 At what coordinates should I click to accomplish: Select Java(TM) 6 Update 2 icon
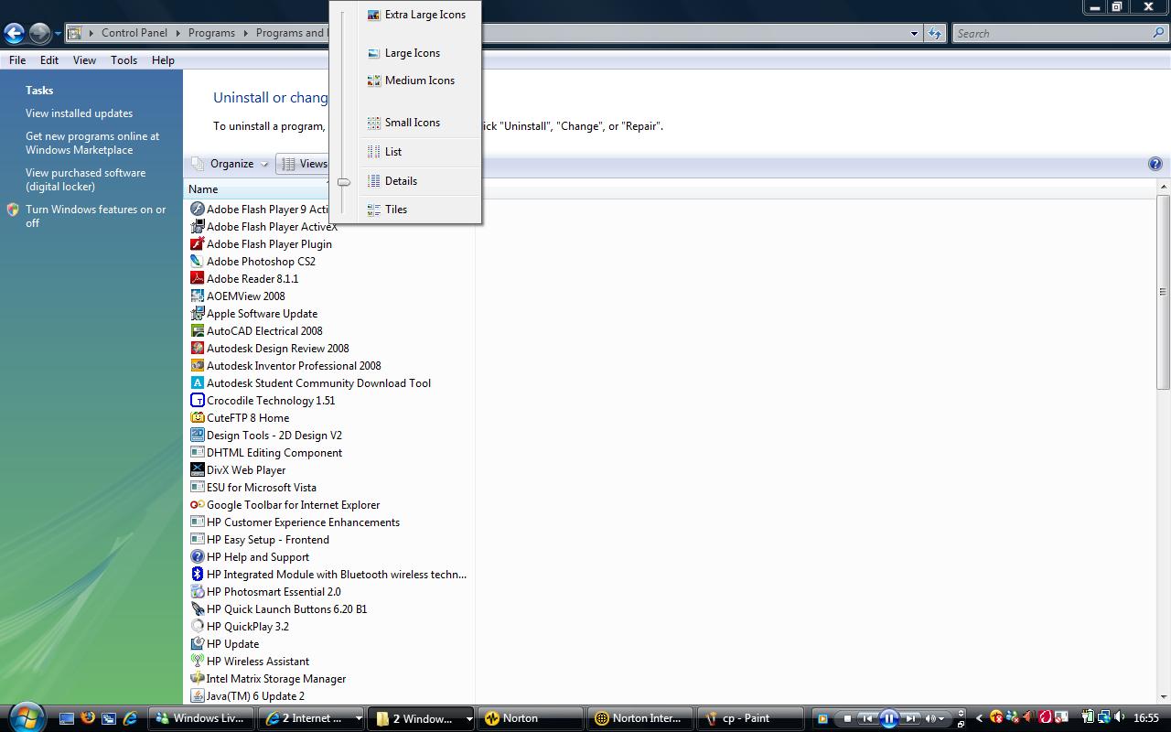pos(197,696)
